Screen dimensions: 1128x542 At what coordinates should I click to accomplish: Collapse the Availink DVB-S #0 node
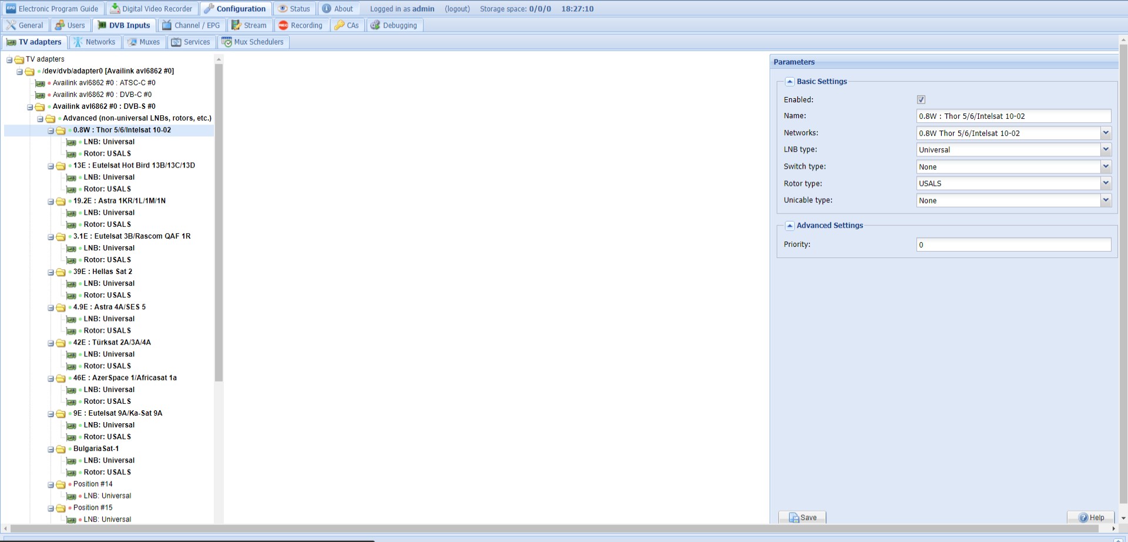[30, 107]
